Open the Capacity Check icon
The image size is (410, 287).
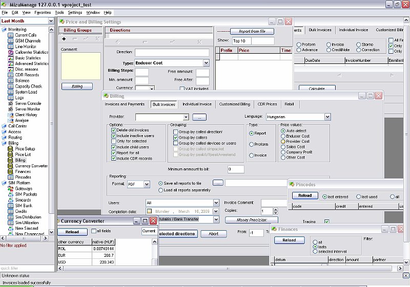10,86
